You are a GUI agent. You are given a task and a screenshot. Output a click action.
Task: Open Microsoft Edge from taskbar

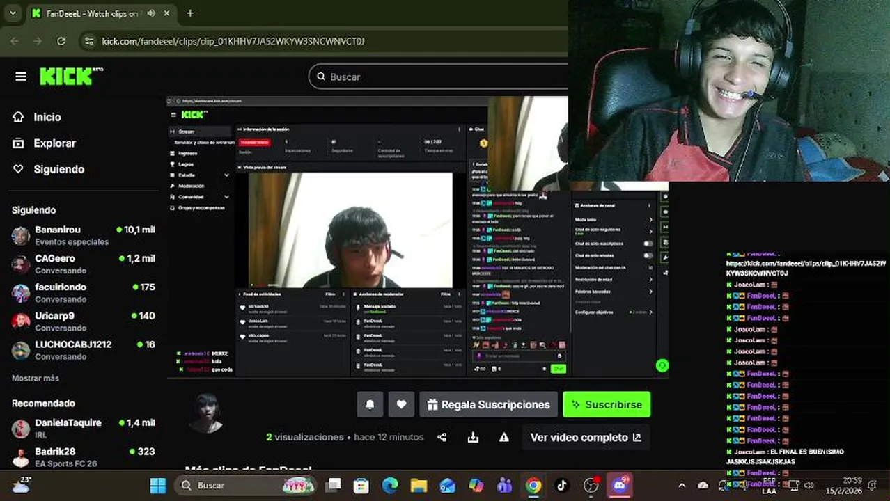click(390, 485)
